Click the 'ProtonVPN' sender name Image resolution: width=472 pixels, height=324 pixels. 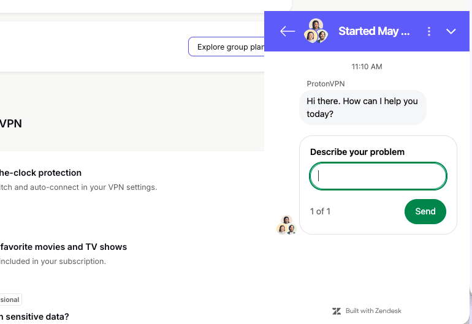[325, 84]
